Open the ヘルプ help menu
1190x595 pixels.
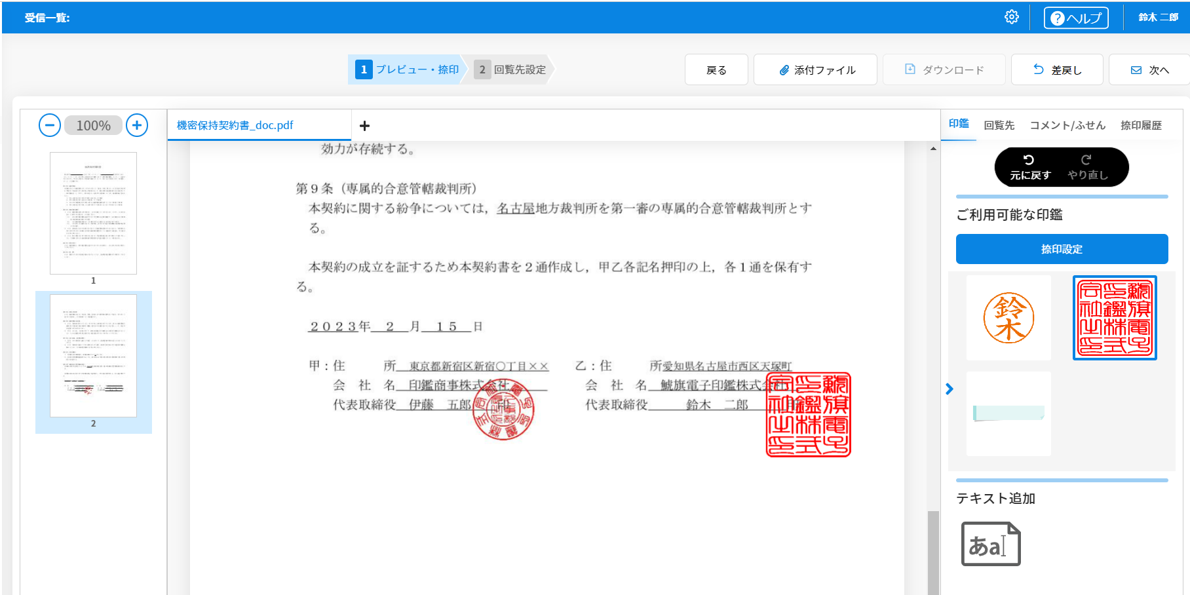click(1075, 18)
